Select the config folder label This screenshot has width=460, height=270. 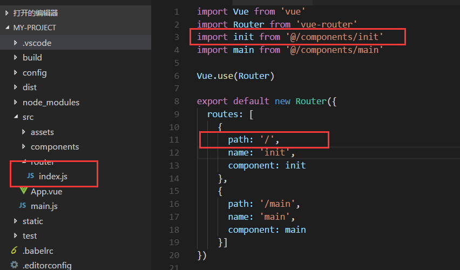(x=35, y=73)
